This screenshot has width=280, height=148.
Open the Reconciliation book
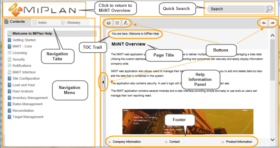[23, 111]
